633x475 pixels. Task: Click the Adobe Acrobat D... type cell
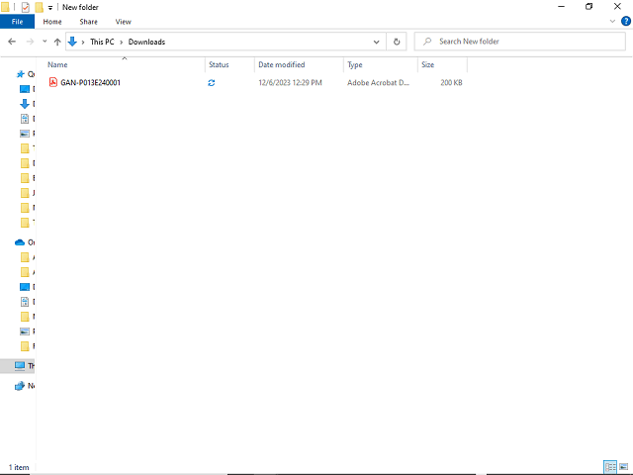(378, 82)
